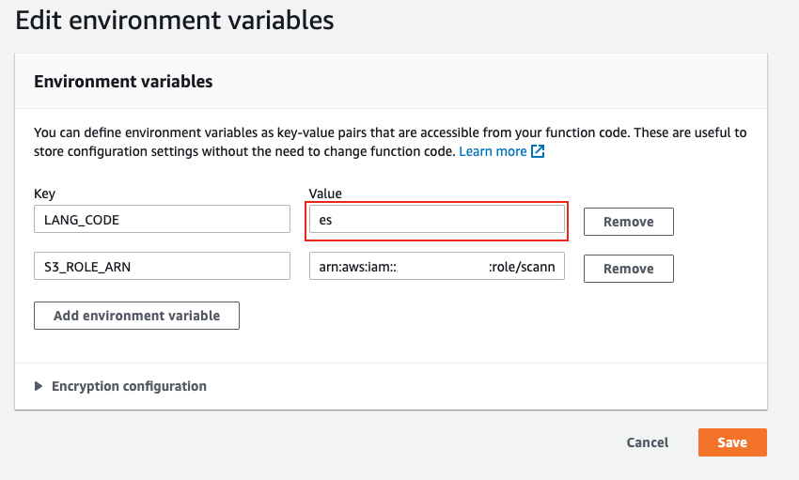Screen dimensions: 799x480
Task: Remove the LANG_CODE variable
Action: [628, 222]
